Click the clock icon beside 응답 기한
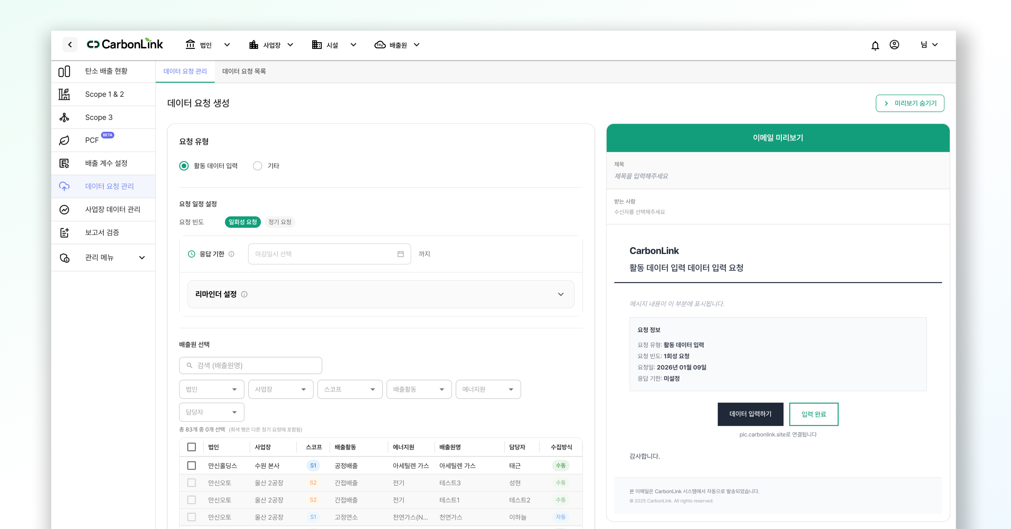The width and height of the screenshot is (1011, 529). pyautogui.click(x=192, y=254)
